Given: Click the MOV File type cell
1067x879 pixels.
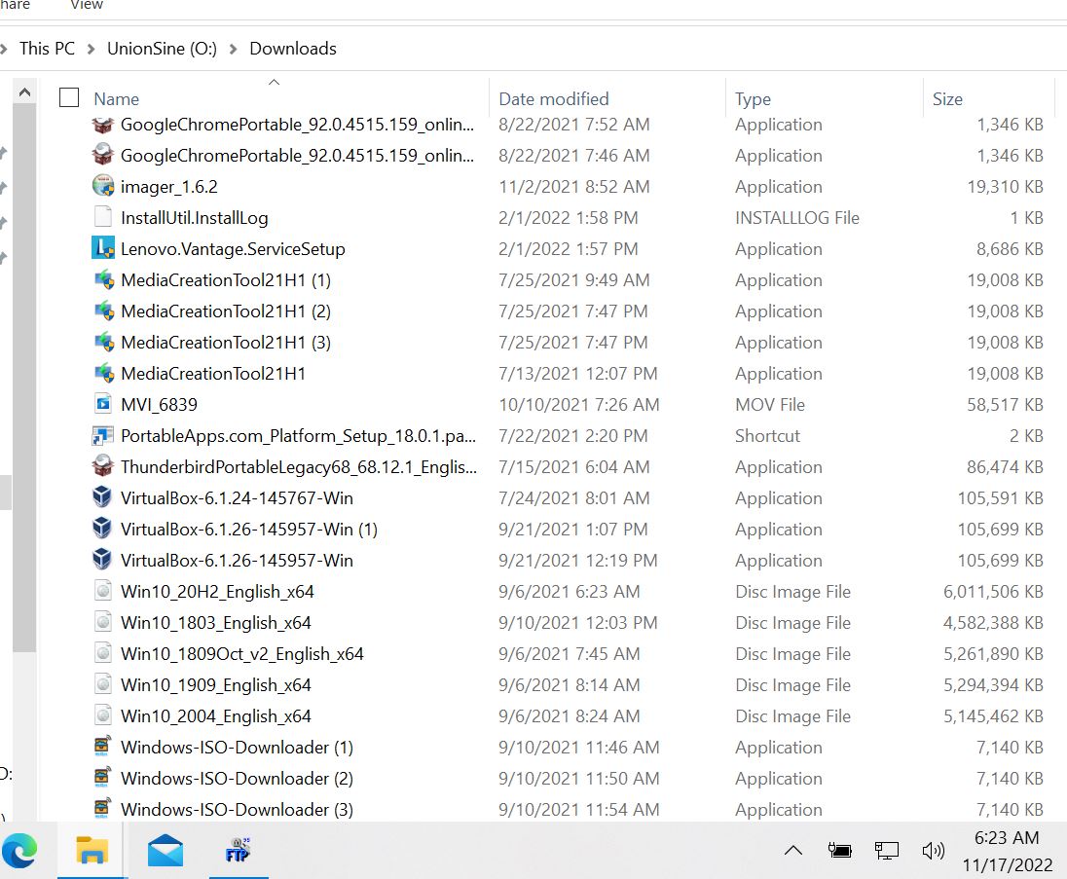Looking at the screenshot, I should point(770,405).
